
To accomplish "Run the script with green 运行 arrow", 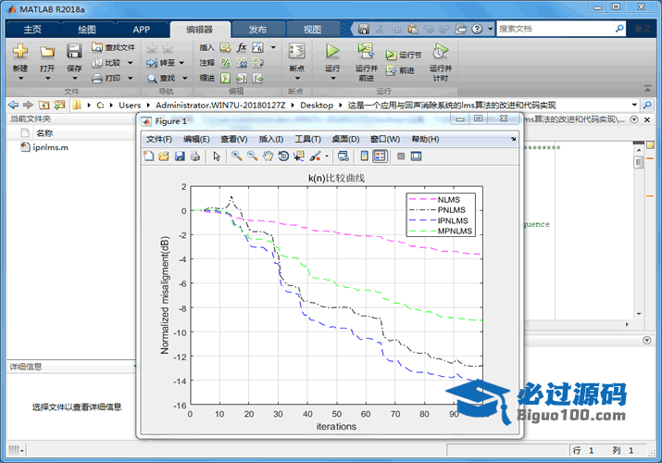I will pyautogui.click(x=332, y=51).
